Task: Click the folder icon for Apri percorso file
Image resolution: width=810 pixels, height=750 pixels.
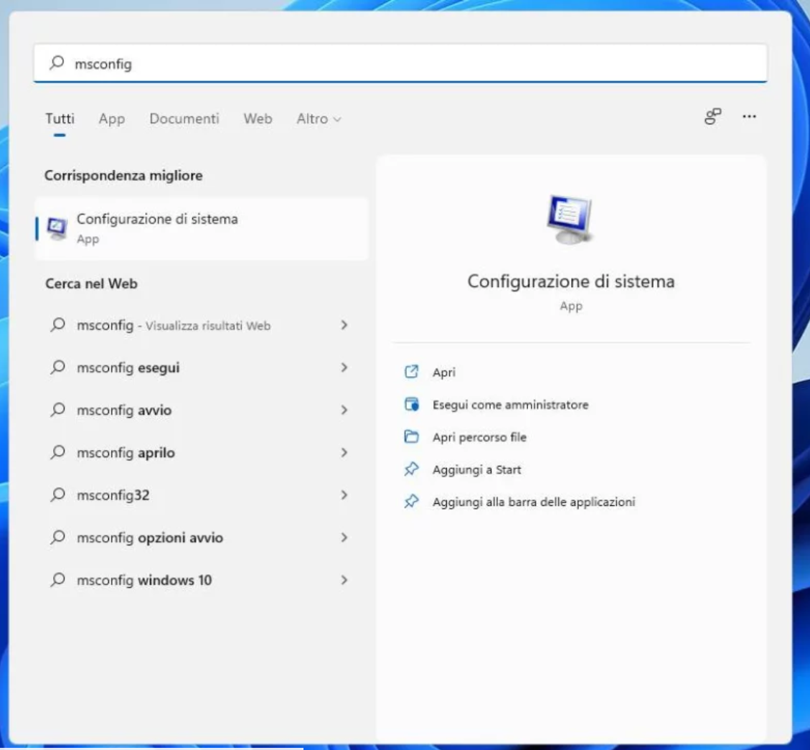Action: click(411, 437)
